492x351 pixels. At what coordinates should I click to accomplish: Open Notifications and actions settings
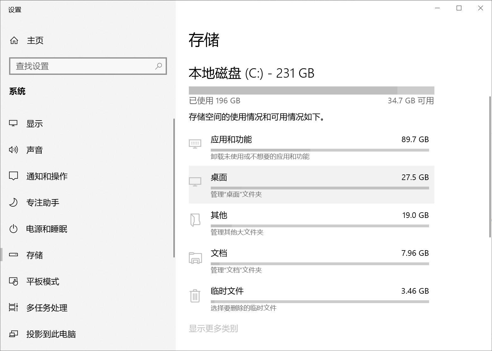point(47,176)
